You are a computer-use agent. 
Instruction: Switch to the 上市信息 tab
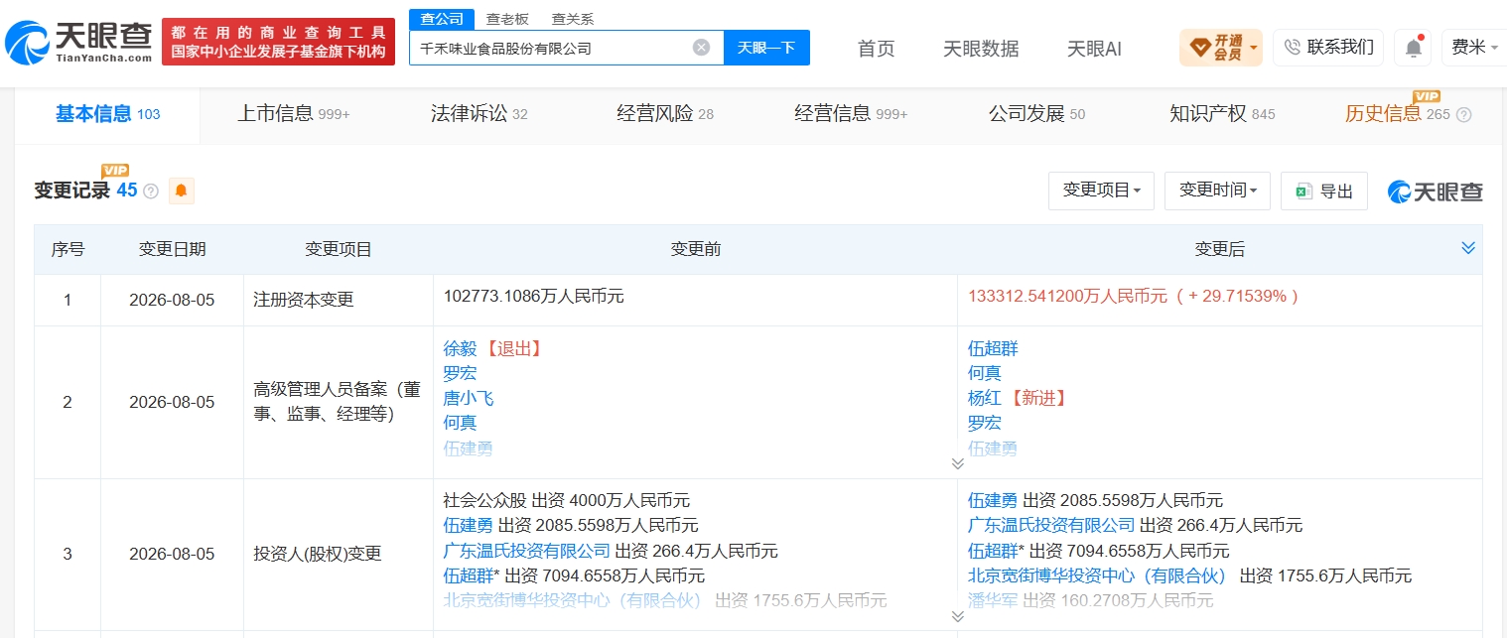[x=293, y=114]
